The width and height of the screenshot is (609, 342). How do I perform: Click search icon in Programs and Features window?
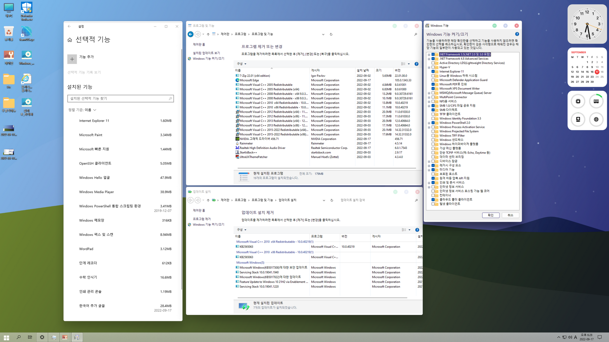pyautogui.click(x=416, y=34)
